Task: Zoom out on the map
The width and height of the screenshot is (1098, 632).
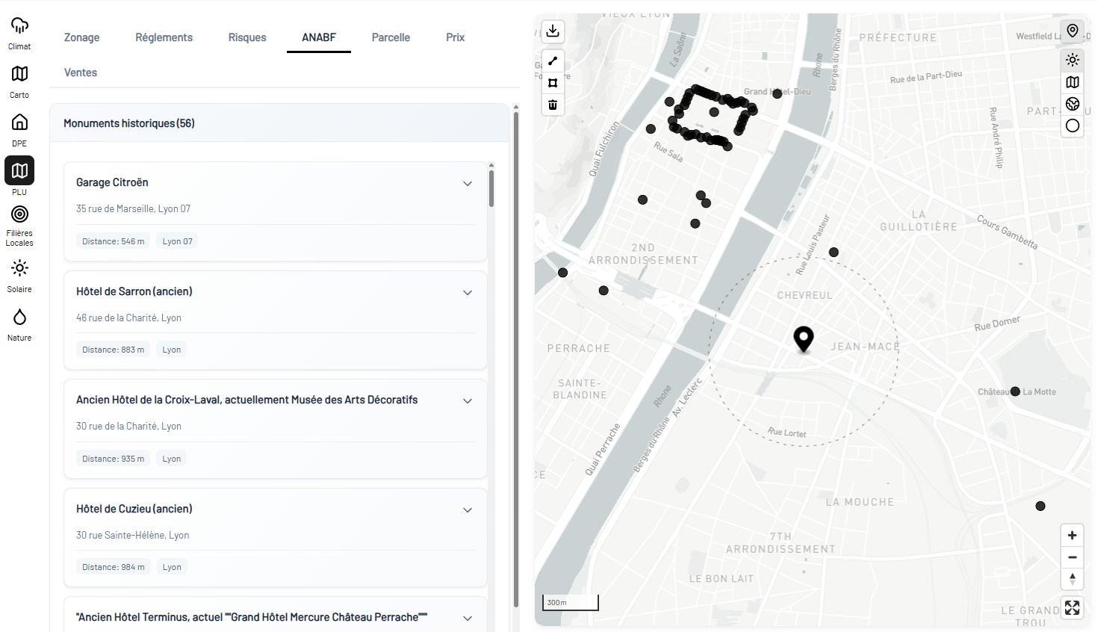Action: pos(1073,557)
